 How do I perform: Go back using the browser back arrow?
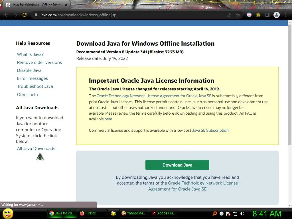(x=6, y=15)
